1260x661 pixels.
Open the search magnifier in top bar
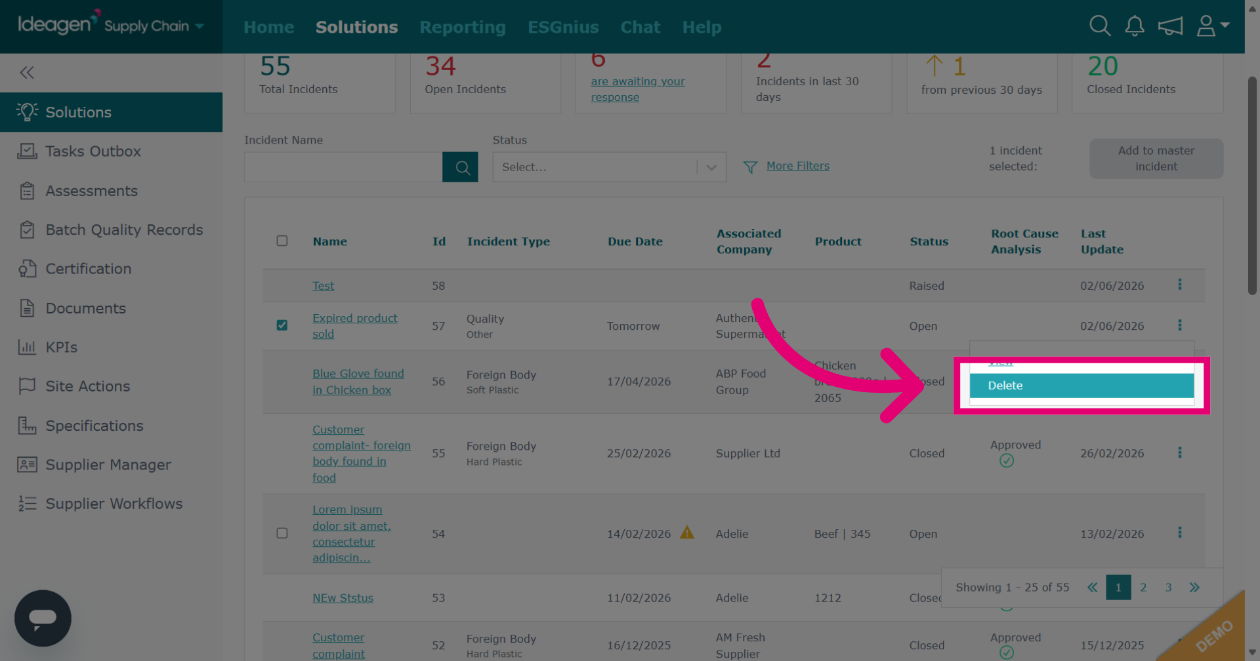pos(1100,26)
